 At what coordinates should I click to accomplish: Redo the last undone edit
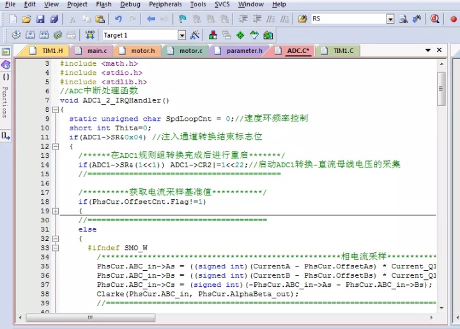pyautogui.click(x=133, y=19)
